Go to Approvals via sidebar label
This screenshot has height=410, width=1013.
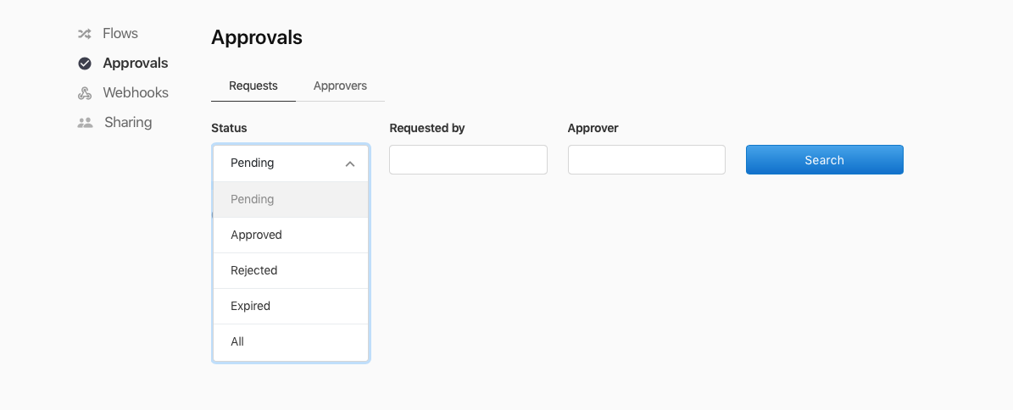[x=136, y=64]
